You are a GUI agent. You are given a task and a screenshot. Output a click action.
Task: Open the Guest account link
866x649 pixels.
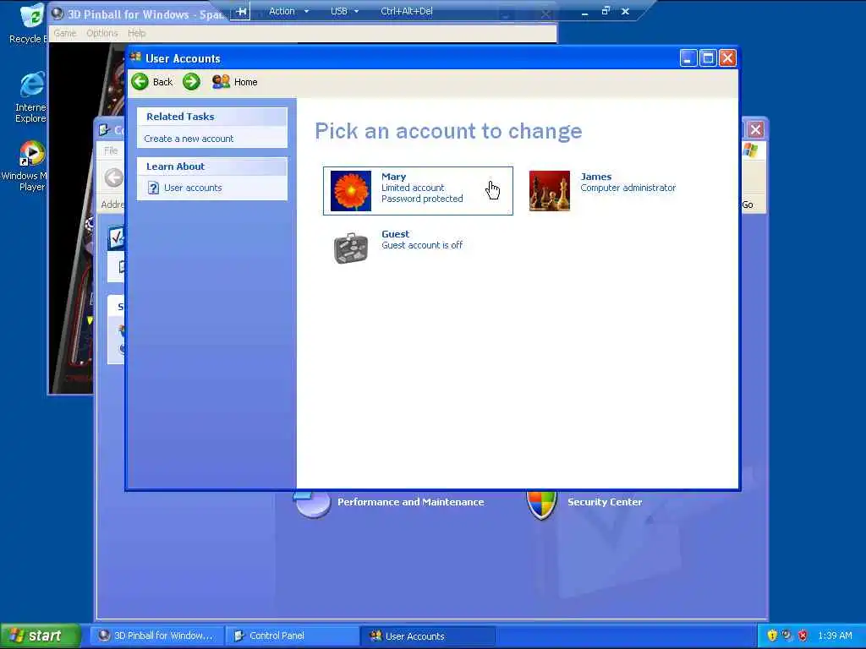coord(396,234)
